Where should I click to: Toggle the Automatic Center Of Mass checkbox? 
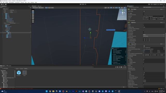click(143, 29)
